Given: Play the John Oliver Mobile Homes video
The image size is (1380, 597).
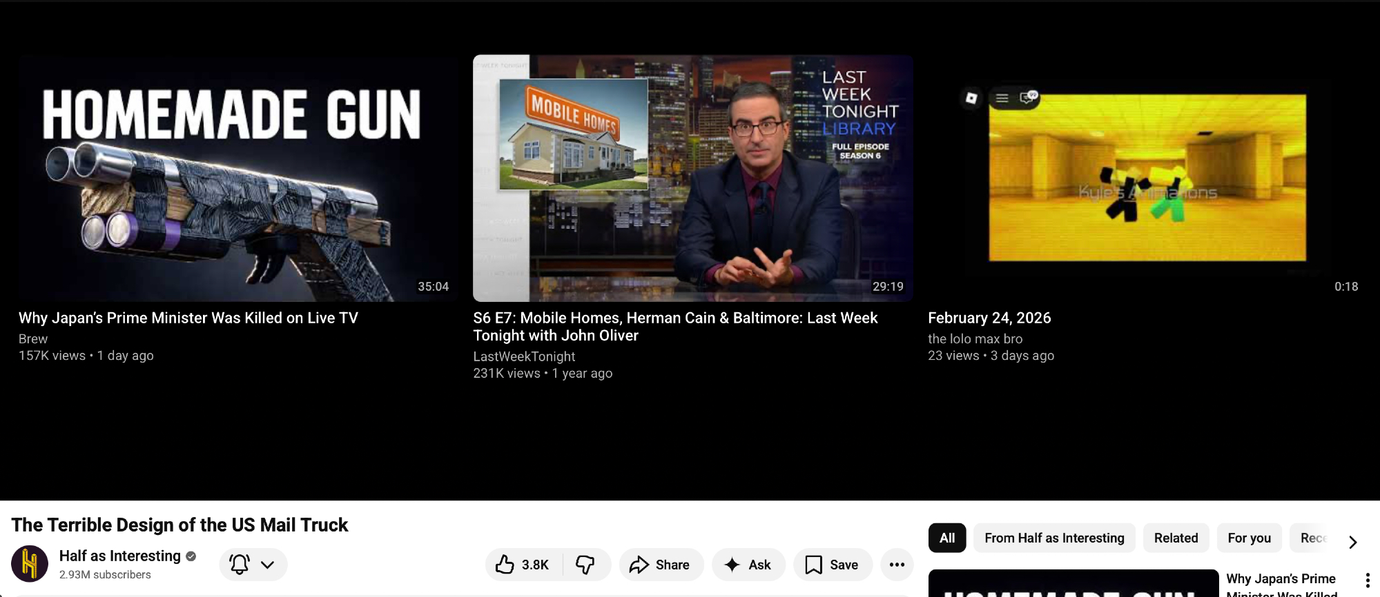Looking at the screenshot, I should (x=692, y=178).
